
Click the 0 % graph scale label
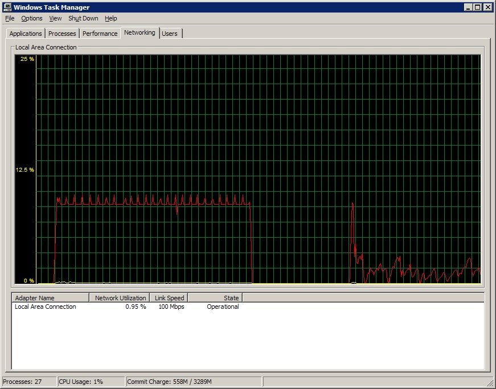click(x=29, y=280)
